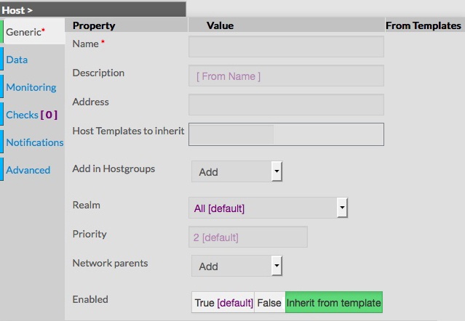Select the Notifications tab
Image resolution: width=465 pixels, height=321 pixels.
coord(34,142)
